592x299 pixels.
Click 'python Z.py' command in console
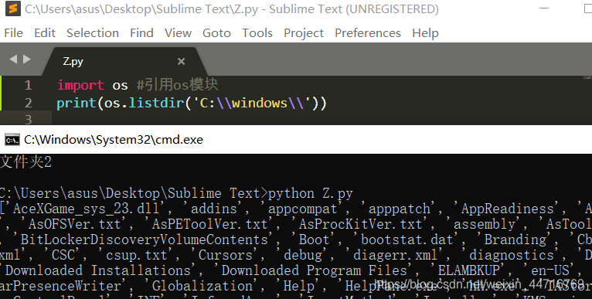[311, 194]
